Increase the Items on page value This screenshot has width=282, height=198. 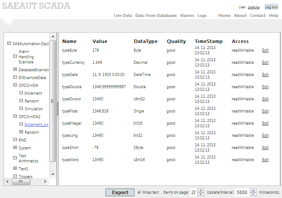click(x=200, y=190)
